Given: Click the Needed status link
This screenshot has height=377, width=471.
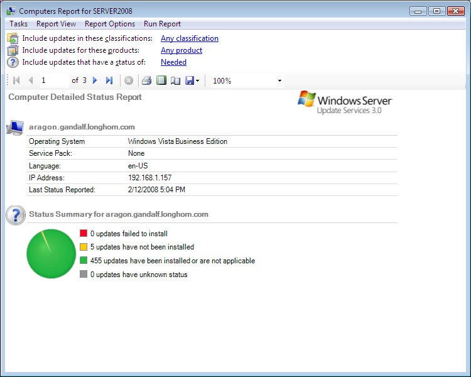Looking at the screenshot, I should 173,62.
